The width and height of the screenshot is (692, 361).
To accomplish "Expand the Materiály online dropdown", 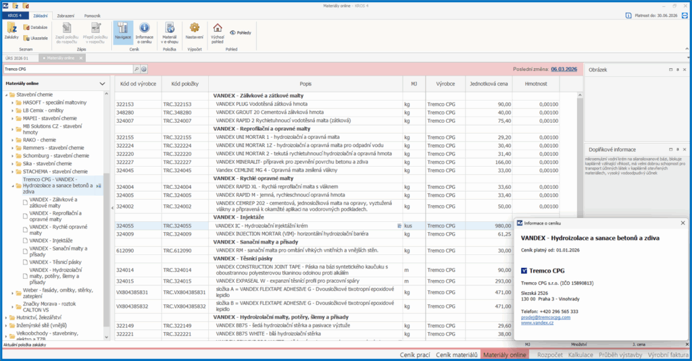I will [x=102, y=84].
